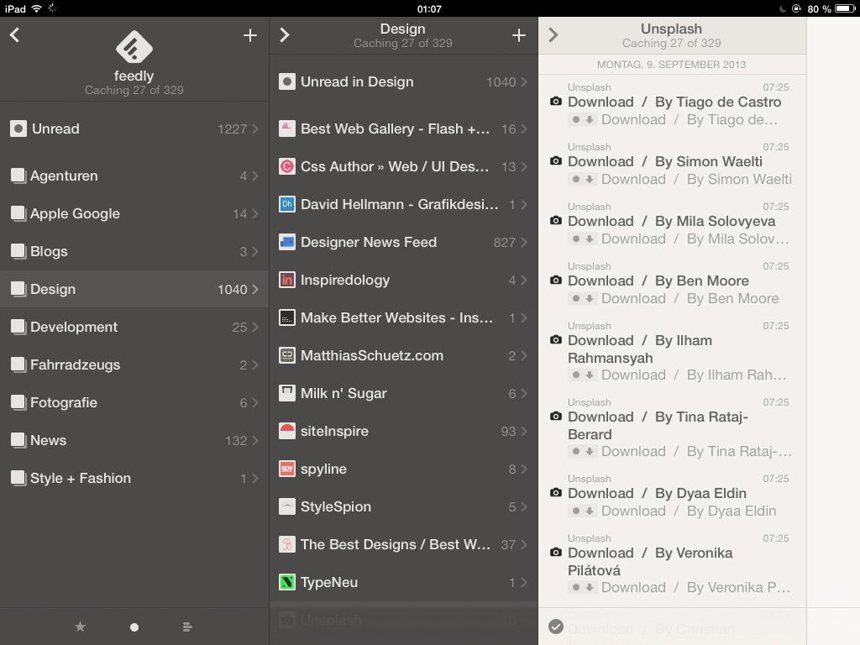Tap the 827 count for Designer News Feed
The width and height of the screenshot is (860, 645).
click(505, 243)
